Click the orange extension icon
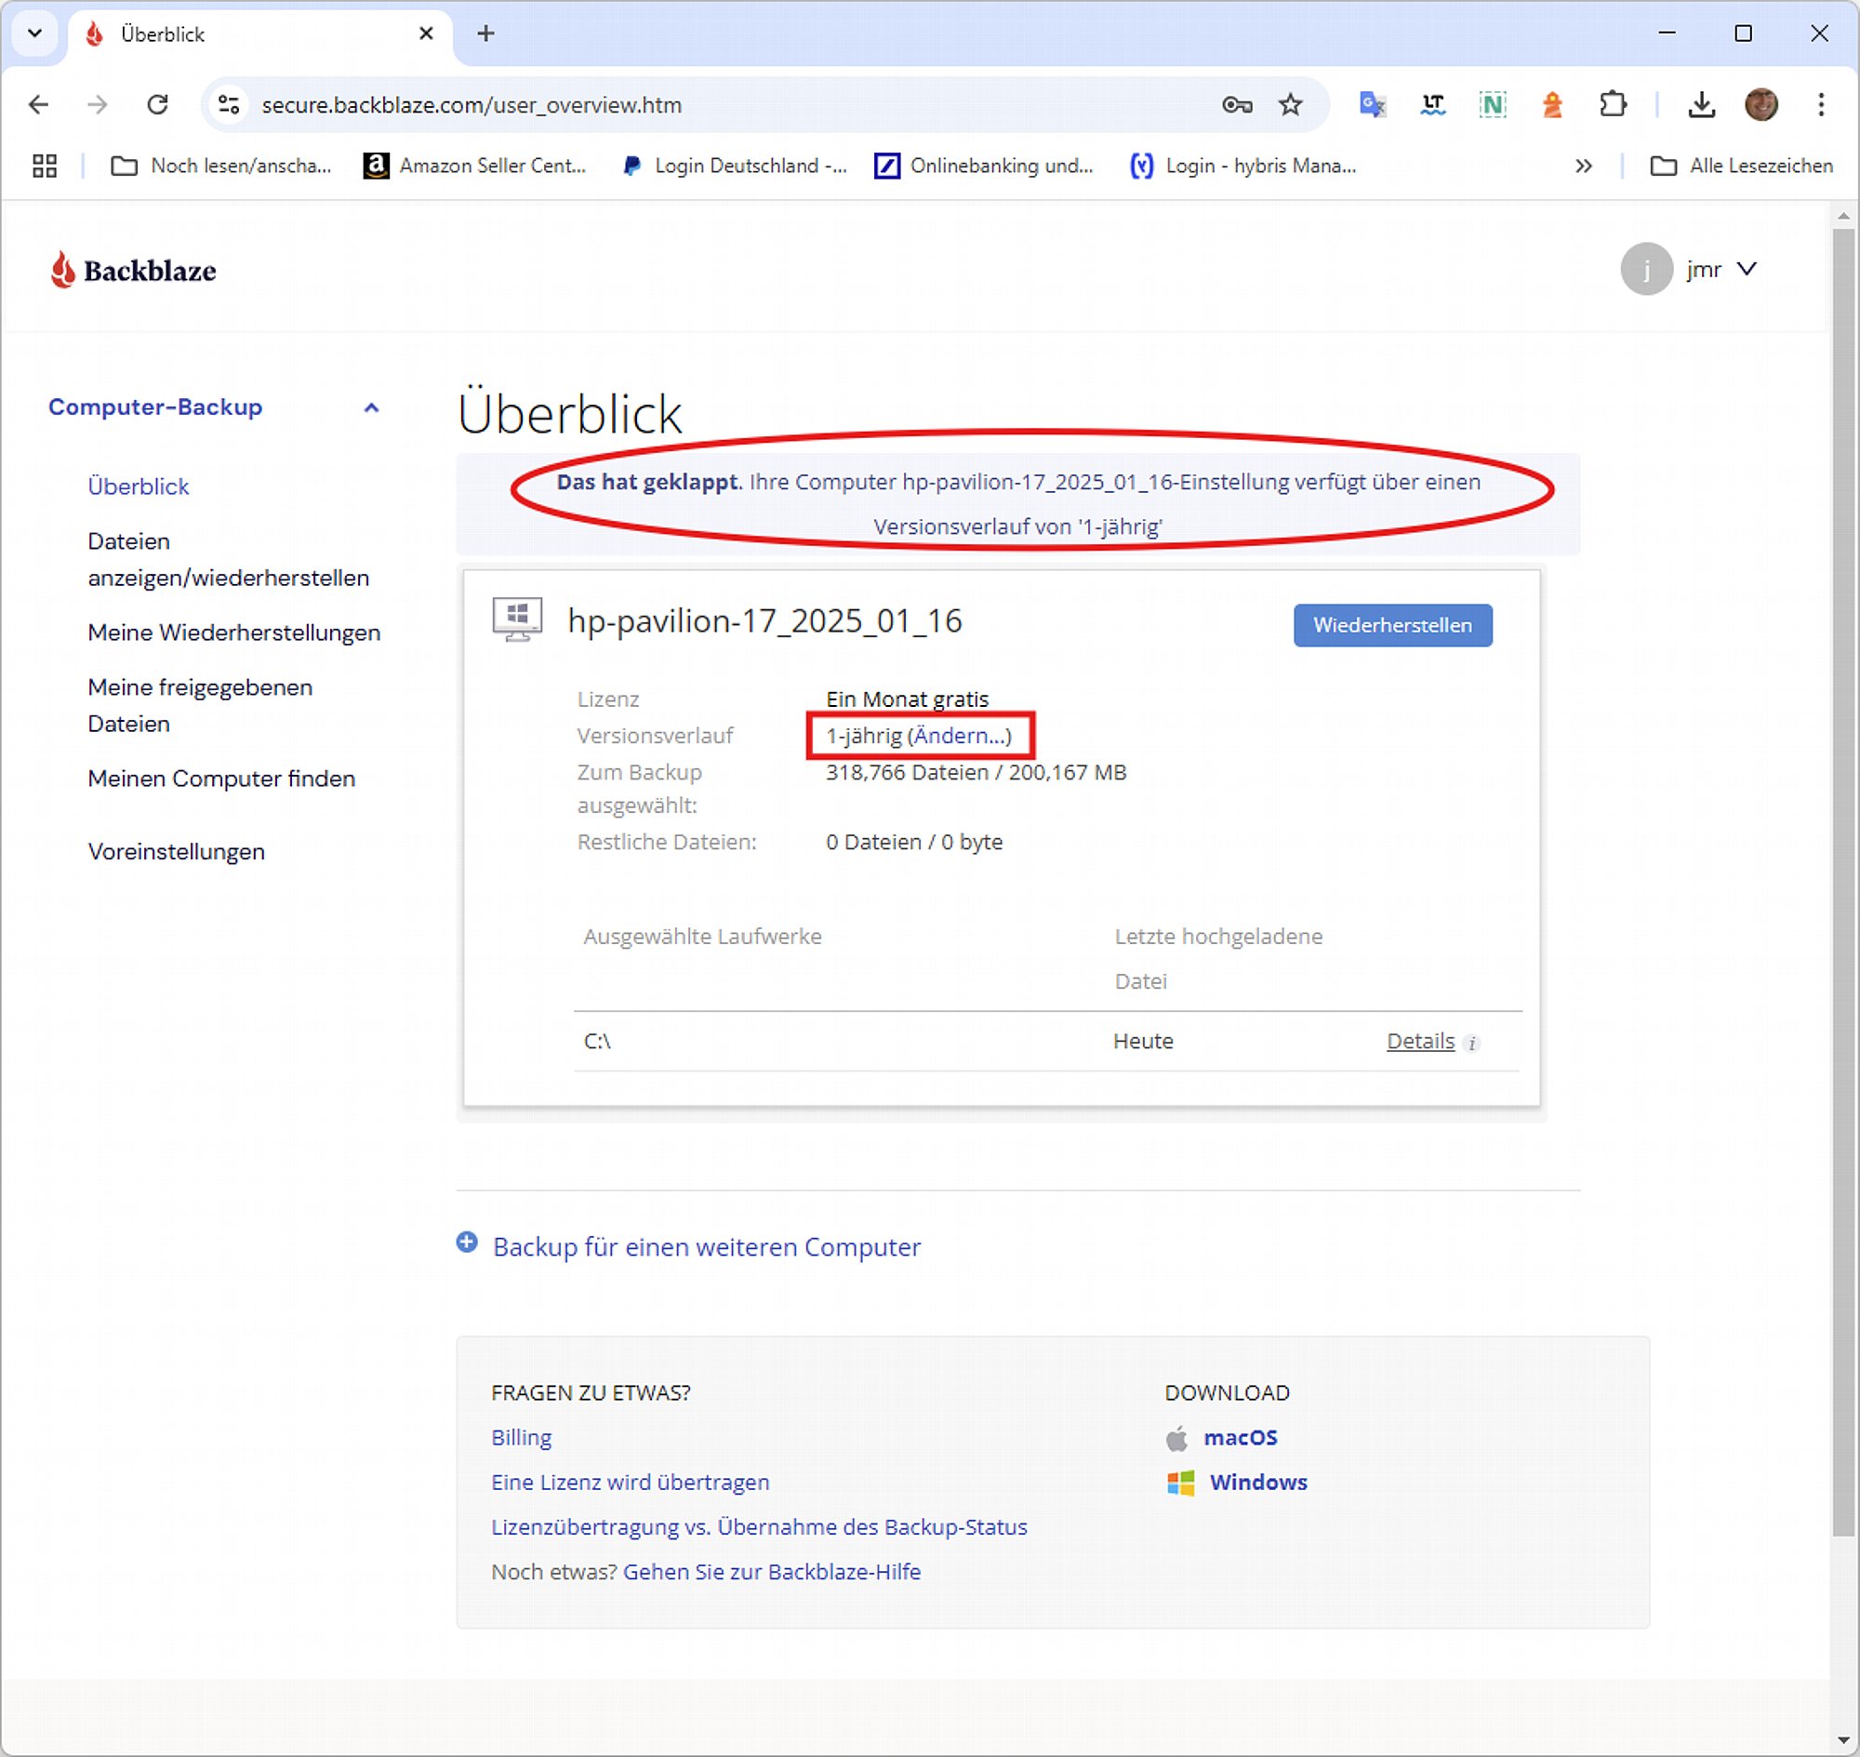This screenshot has width=1860, height=1757. (1553, 105)
